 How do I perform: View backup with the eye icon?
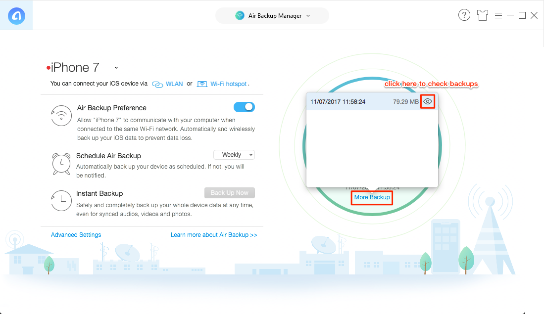tap(428, 101)
